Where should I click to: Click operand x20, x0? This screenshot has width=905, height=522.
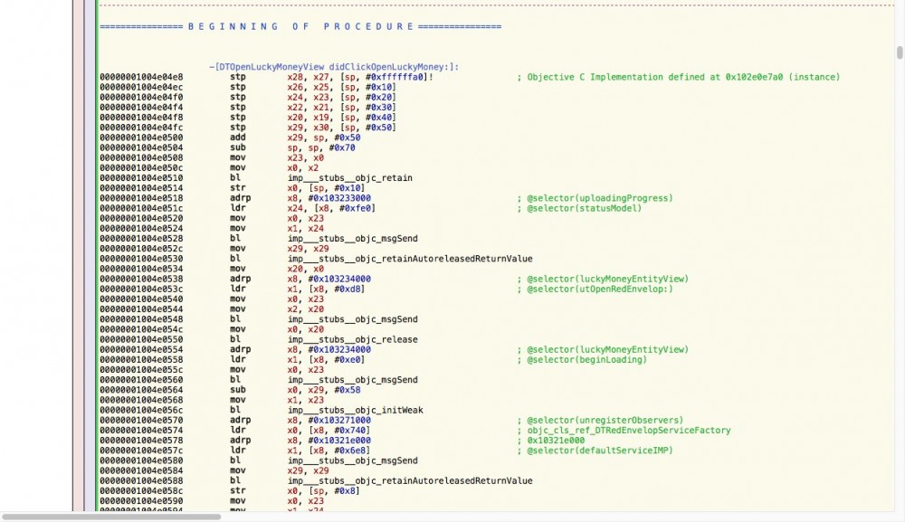point(305,269)
